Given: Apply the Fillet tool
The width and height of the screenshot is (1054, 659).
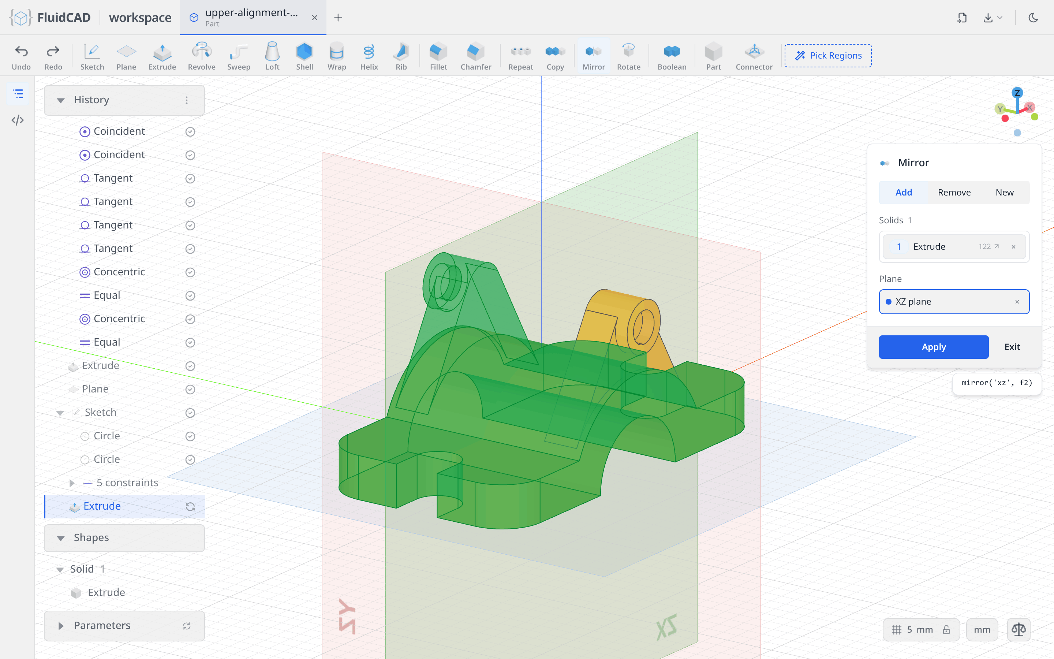Looking at the screenshot, I should click(438, 56).
